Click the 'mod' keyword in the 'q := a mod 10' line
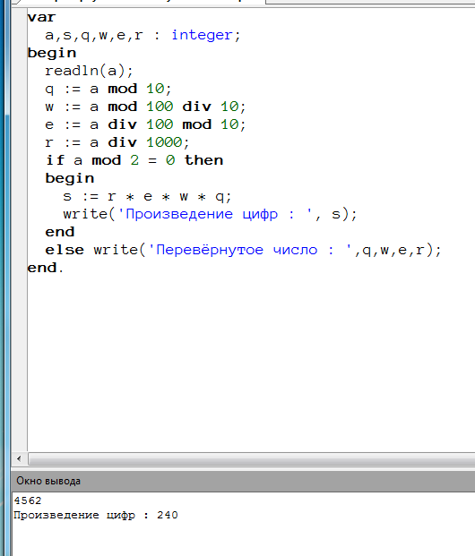This screenshot has width=475, height=556. pos(123,89)
